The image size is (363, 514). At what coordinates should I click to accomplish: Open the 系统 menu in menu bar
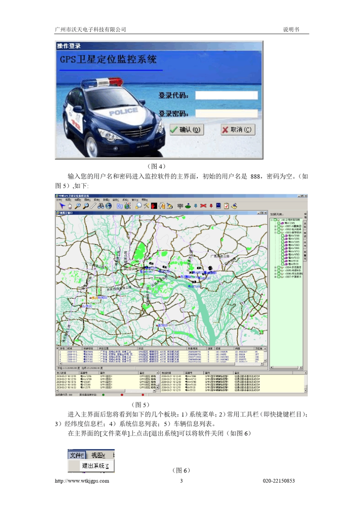pyautogui.click(x=125, y=200)
